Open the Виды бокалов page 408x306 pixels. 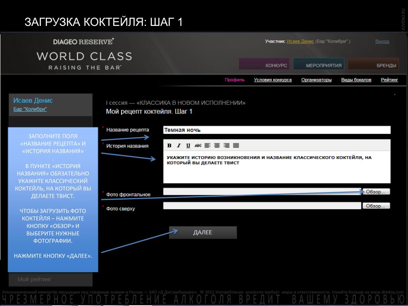point(356,80)
